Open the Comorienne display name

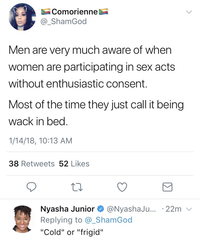[74, 12]
